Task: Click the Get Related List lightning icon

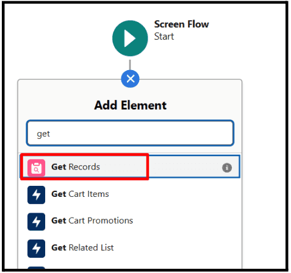Action: click(x=36, y=248)
